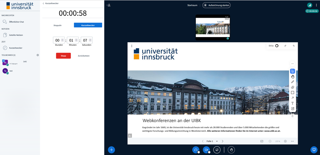
Task: Toggle multi-user whiteboard icon
Action: (262, 141)
